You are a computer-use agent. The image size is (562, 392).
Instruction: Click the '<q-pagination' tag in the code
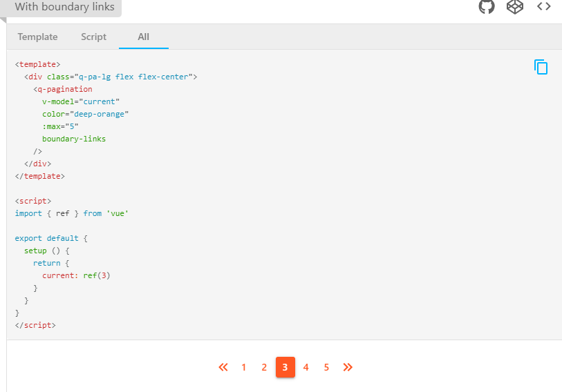63,89
